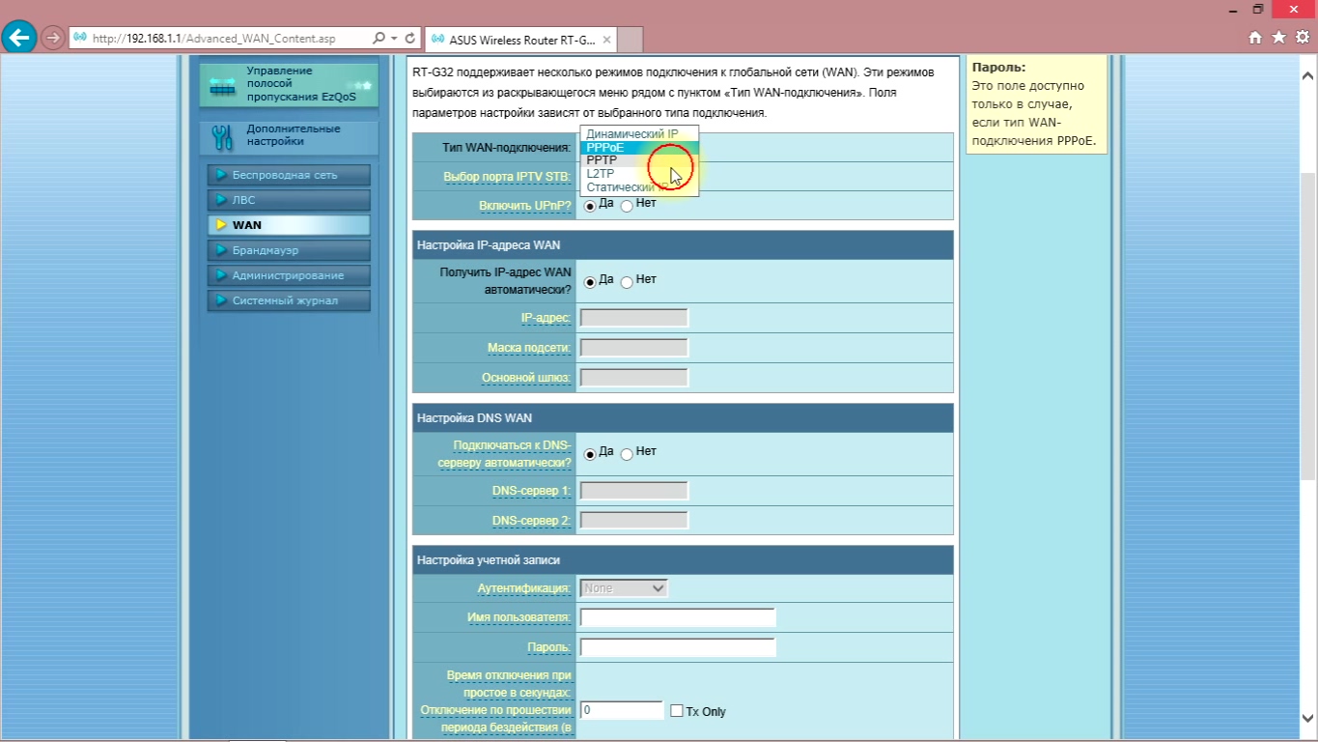Choose Статический IP from the WAN type list

tap(638, 187)
